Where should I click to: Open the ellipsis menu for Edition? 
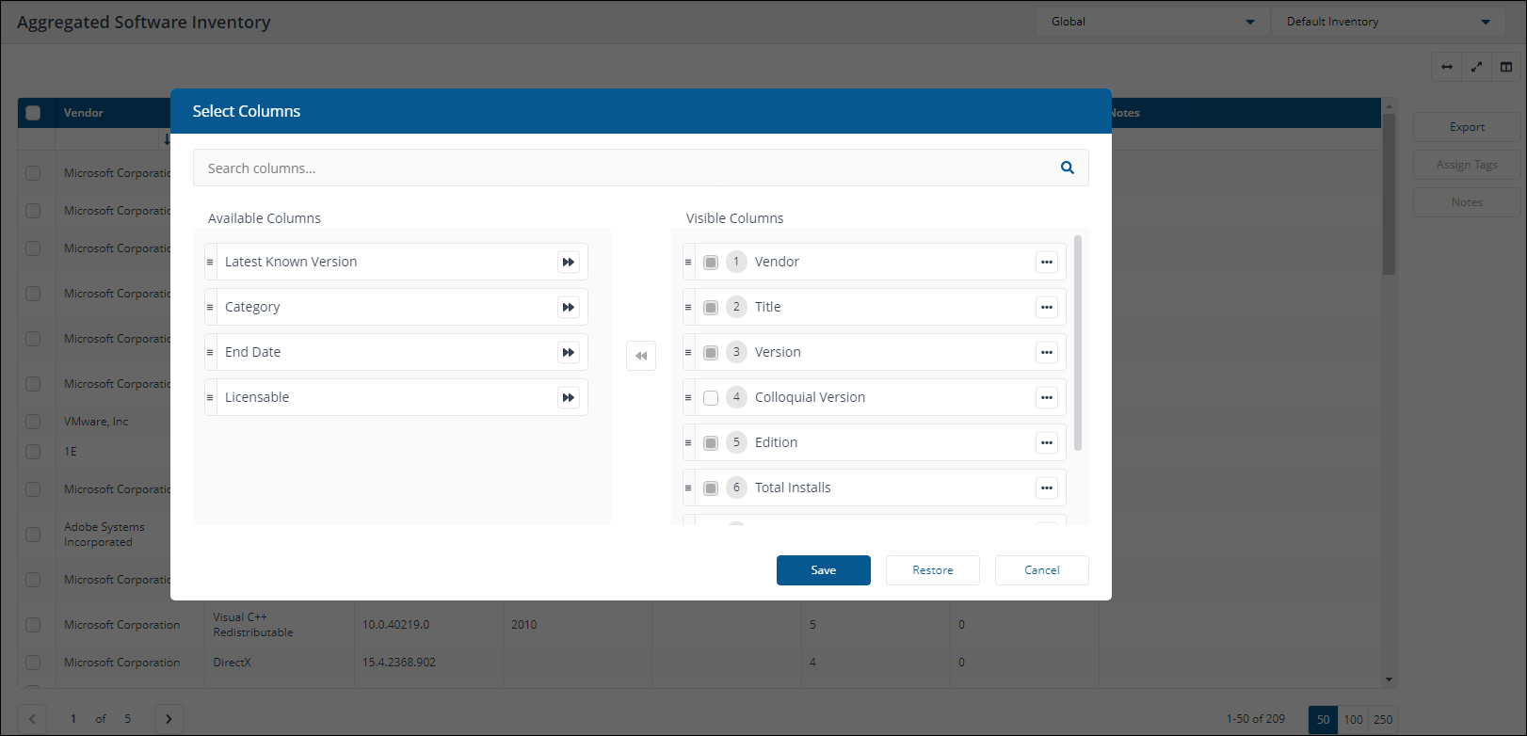(1046, 442)
